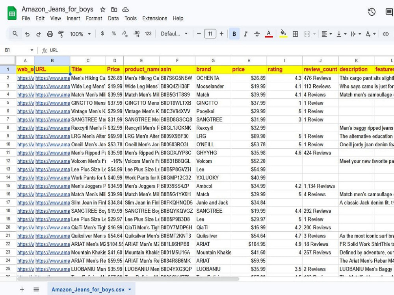This screenshot has width=394, height=295.
Task: Click the font size input field
Action: click(210, 33)
